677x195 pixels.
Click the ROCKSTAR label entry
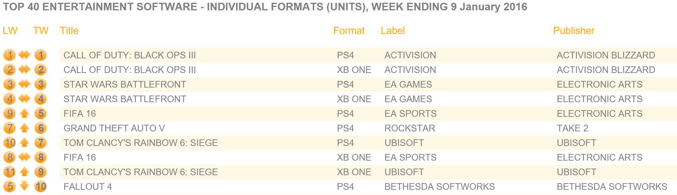410,128
